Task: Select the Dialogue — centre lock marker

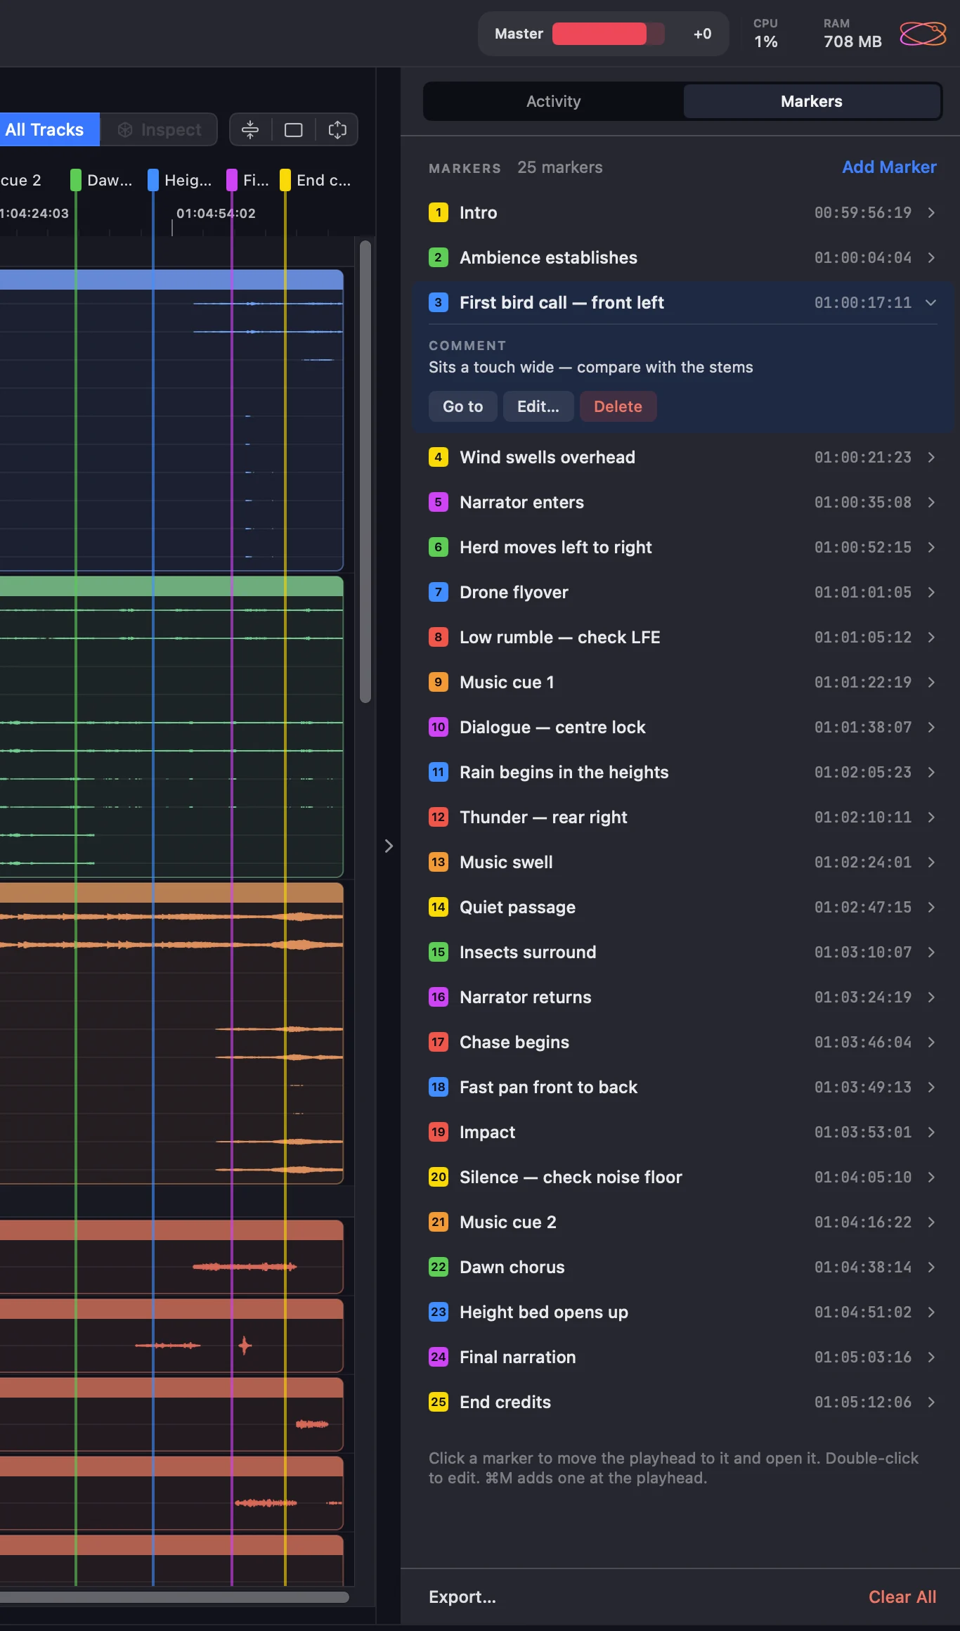Action: click(x=682, y=727)
